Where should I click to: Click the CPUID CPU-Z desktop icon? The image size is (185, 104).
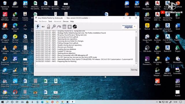[x=177, y=83]
